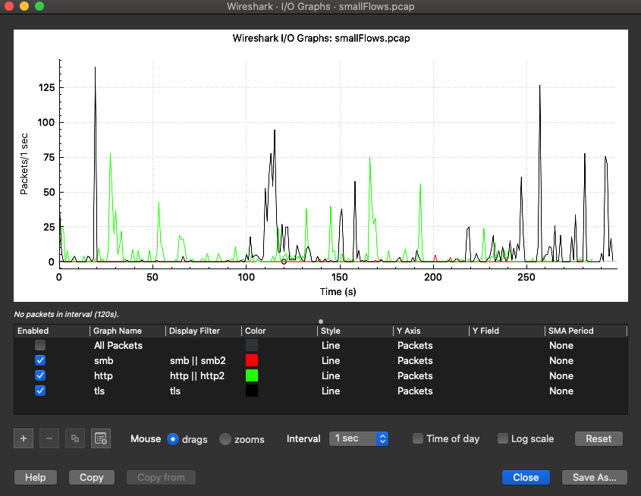Click the graph title 'Wireshark I/O Graphs: smallFlows.pcap'
Image resolution: width=641 pixels, height=496 pixels.
tap(321, 39)
